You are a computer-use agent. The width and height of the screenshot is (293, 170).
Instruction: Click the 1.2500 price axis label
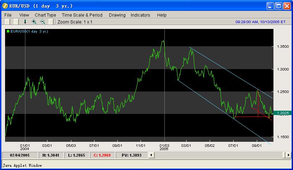[x=283, y=92]
